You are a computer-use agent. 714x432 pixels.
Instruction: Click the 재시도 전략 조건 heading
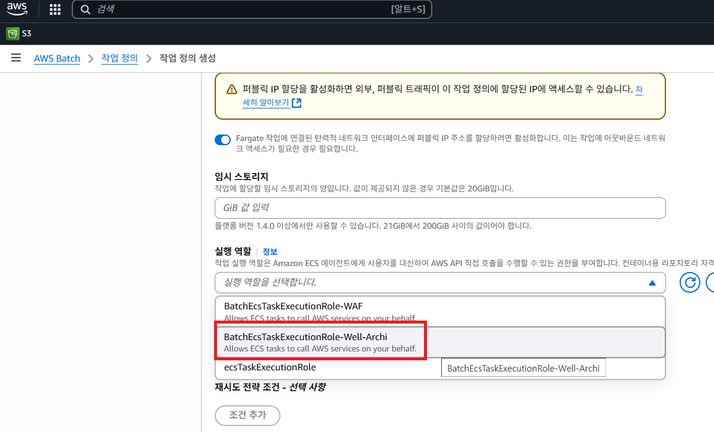pyautogui.click(x=270, y=387)
